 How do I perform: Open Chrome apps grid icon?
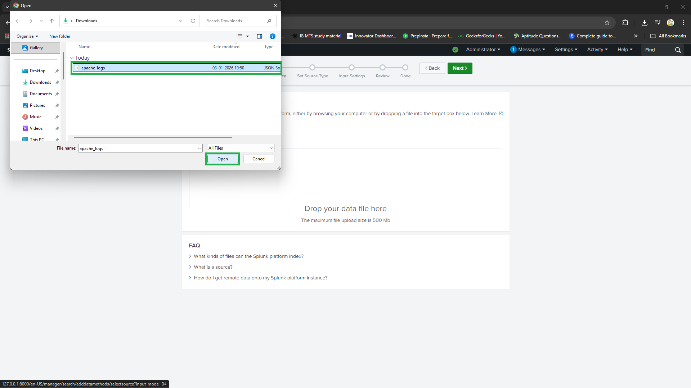pyautogui.click(x=7, y=36)
